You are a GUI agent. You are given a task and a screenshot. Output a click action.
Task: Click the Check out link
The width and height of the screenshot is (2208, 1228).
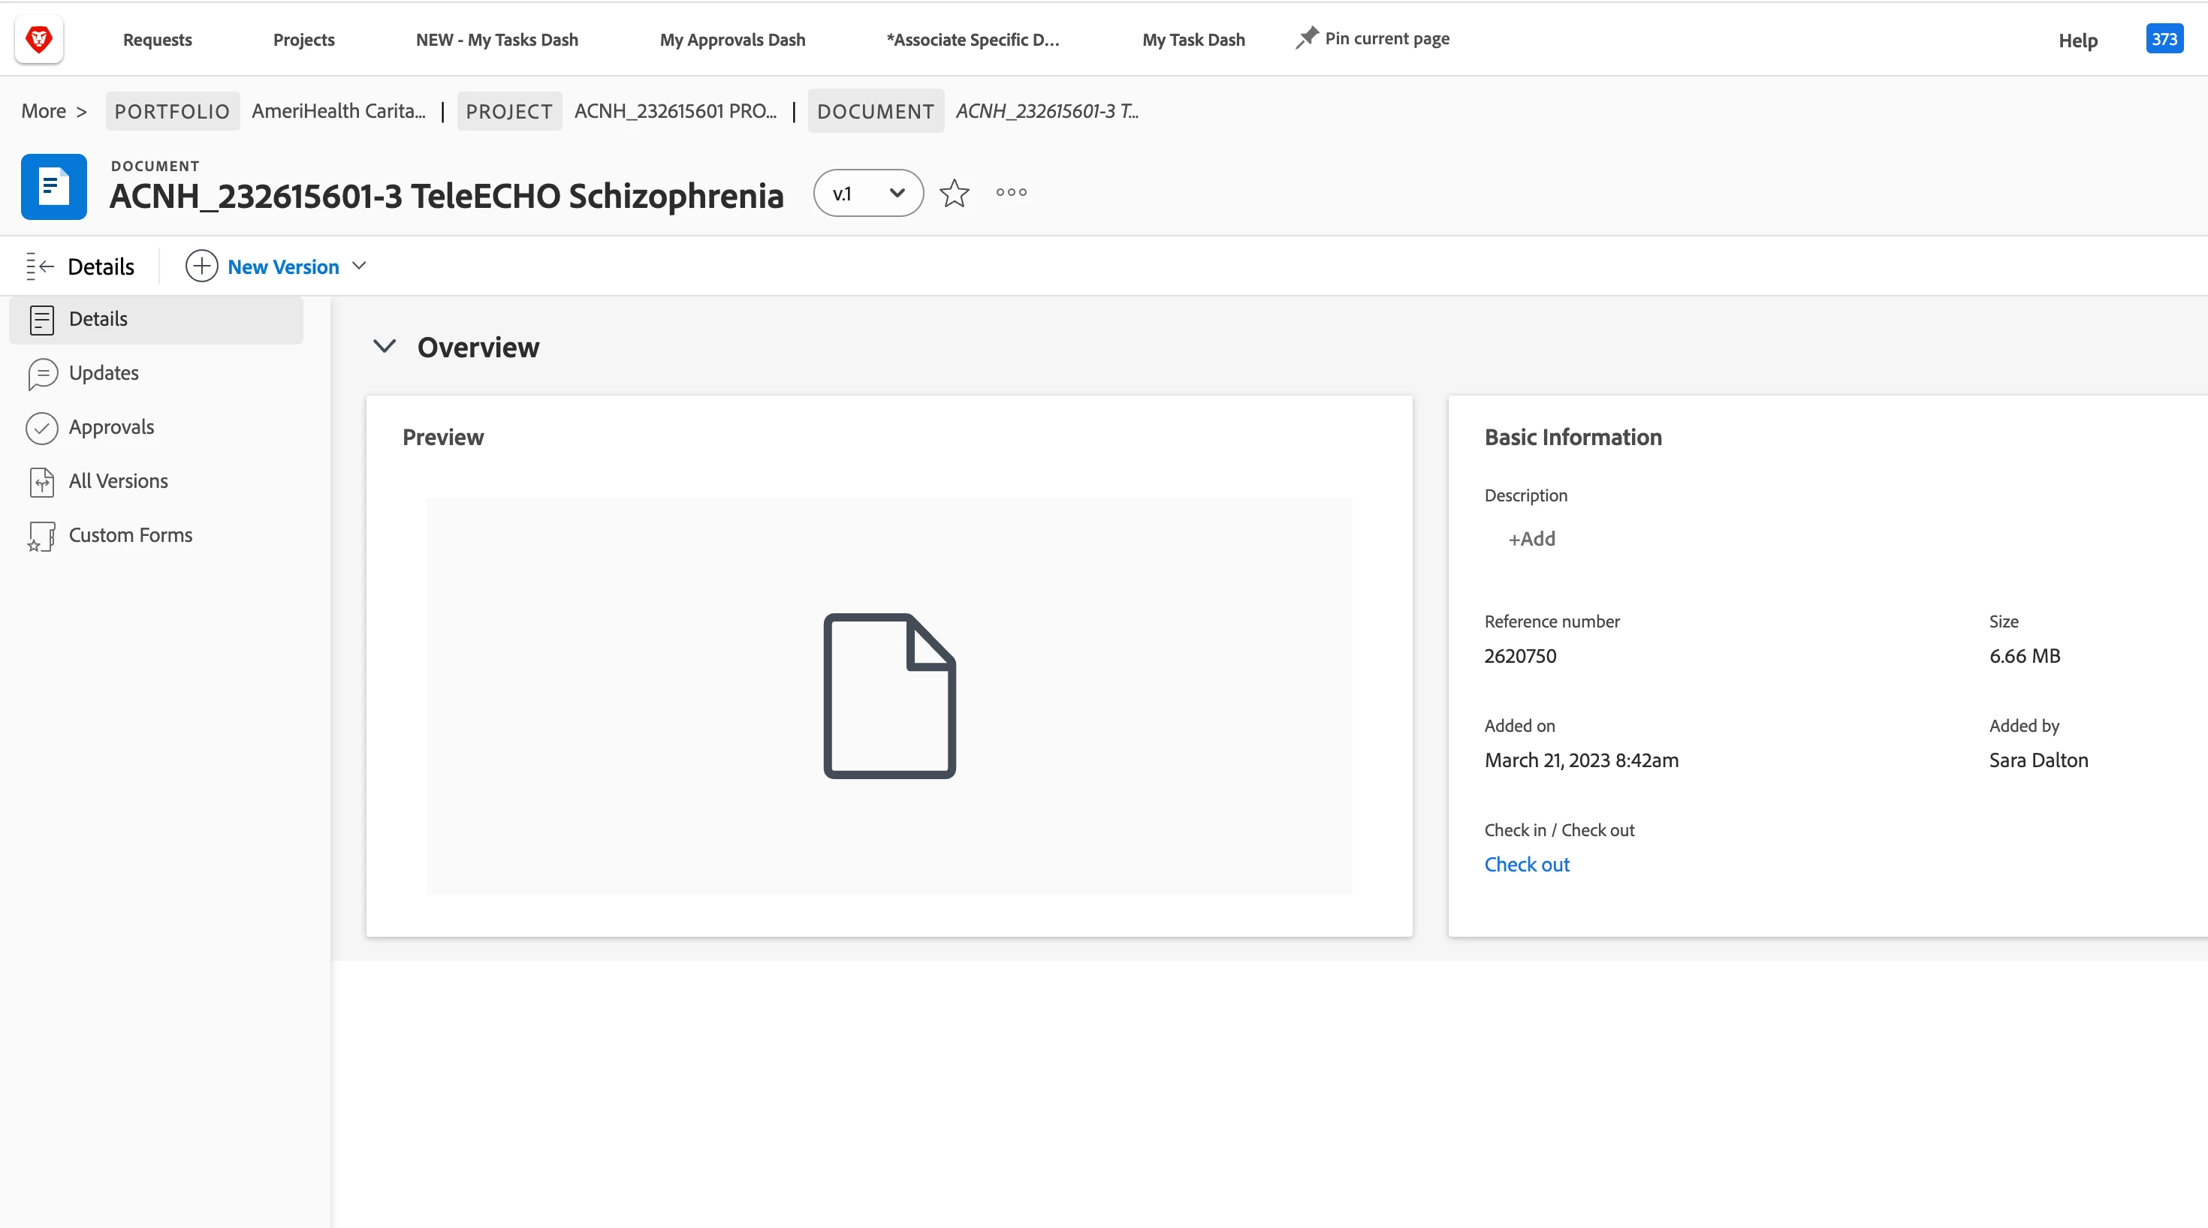[1527, 865]
